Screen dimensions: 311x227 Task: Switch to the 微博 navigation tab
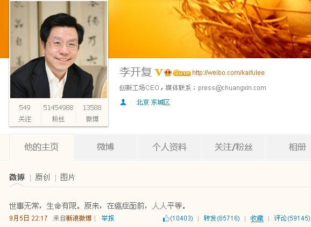pyautogui.click(x=105, y=147)
